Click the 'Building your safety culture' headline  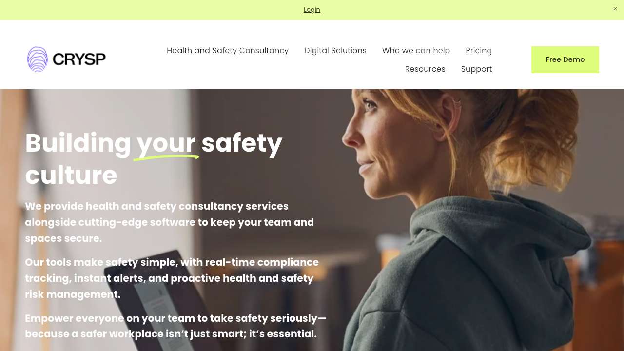pyautogui.click(x=154, y=159)
